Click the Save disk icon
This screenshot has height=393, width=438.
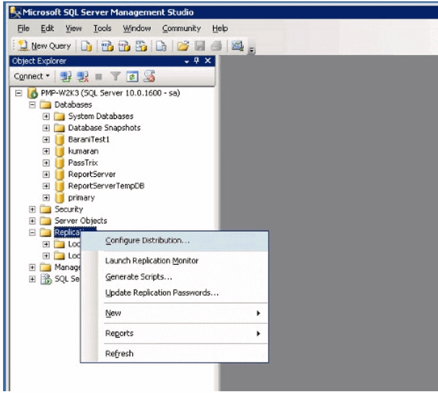pyautogui.click(x=199, y=46)
